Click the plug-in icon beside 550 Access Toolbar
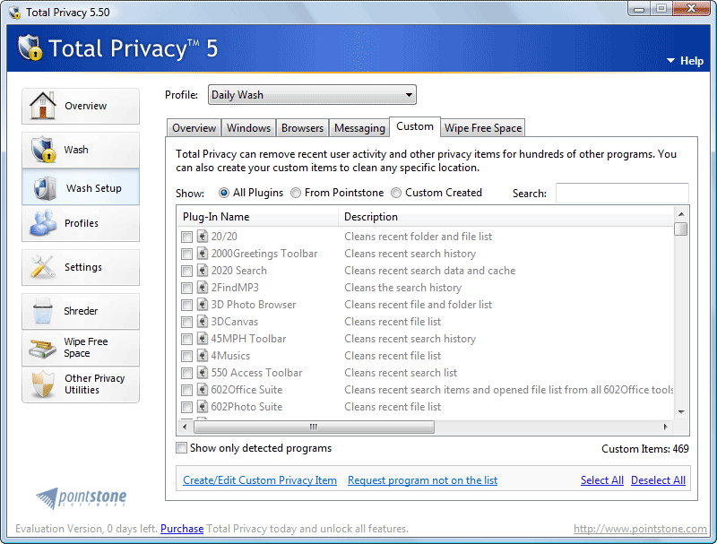717x544 pixels. click(x=203, y=373)
